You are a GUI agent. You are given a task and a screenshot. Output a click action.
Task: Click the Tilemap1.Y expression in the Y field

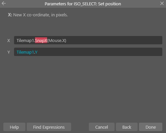pos(27,52)
